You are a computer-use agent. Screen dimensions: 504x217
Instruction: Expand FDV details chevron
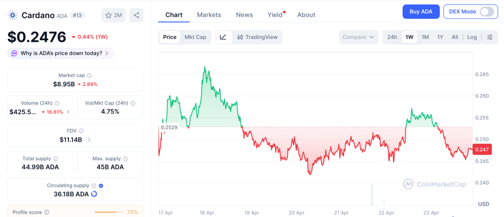(89, 140)
